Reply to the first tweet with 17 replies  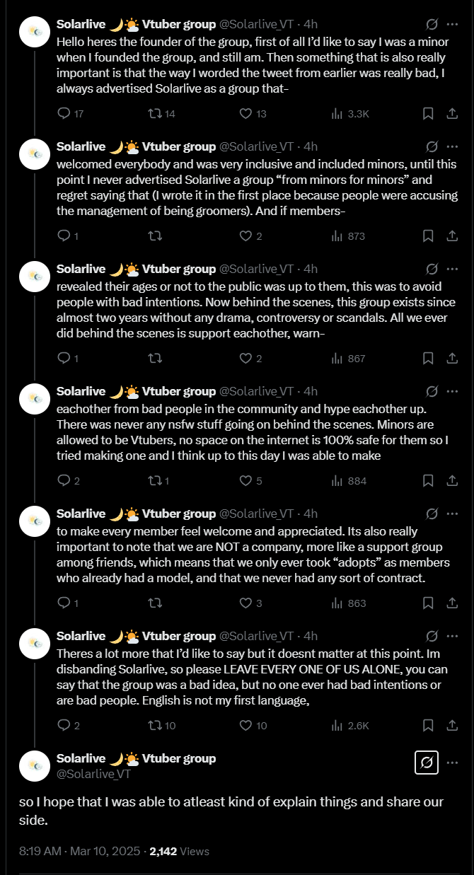coord(64,113)
